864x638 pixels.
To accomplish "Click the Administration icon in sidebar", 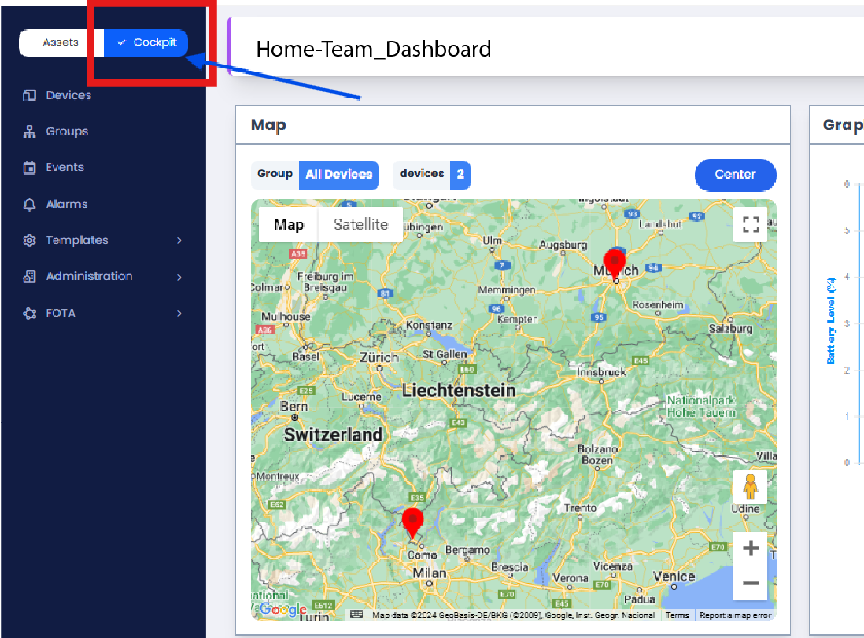I will 30,276.
